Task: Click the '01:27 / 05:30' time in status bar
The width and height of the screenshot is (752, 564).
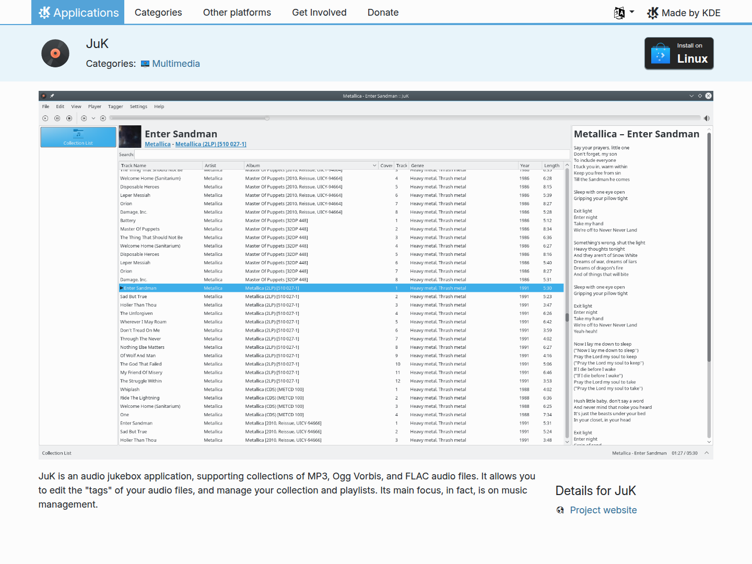Action: [x=685, y=453]
